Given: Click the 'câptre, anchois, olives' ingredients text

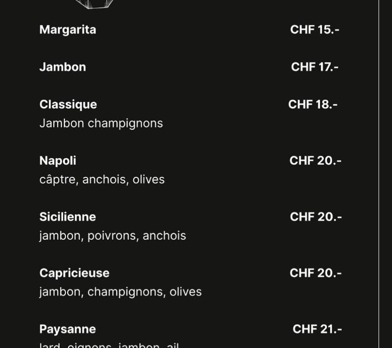Looking at the screenshot, I should [102, 180].
